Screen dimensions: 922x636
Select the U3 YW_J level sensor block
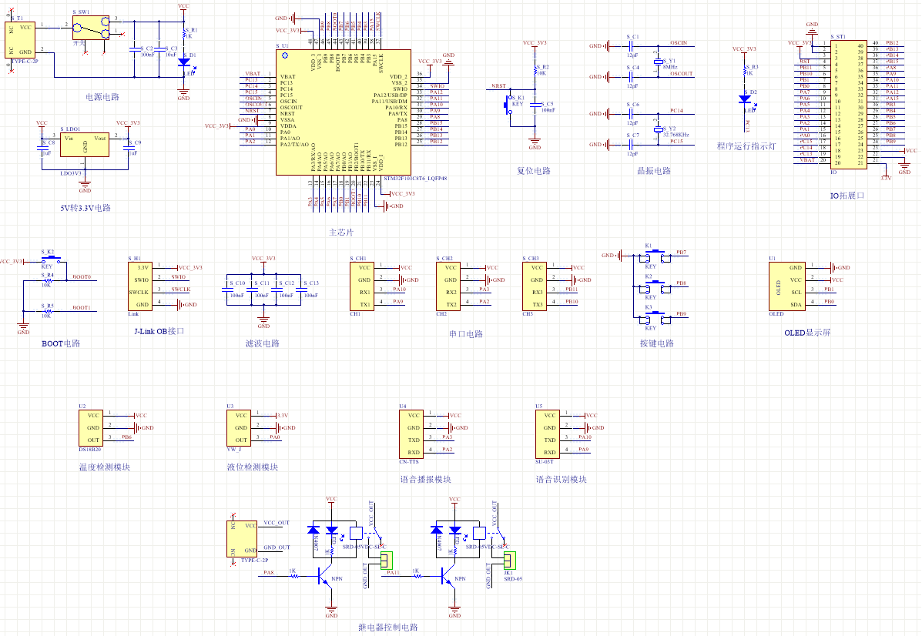(240, 428)
